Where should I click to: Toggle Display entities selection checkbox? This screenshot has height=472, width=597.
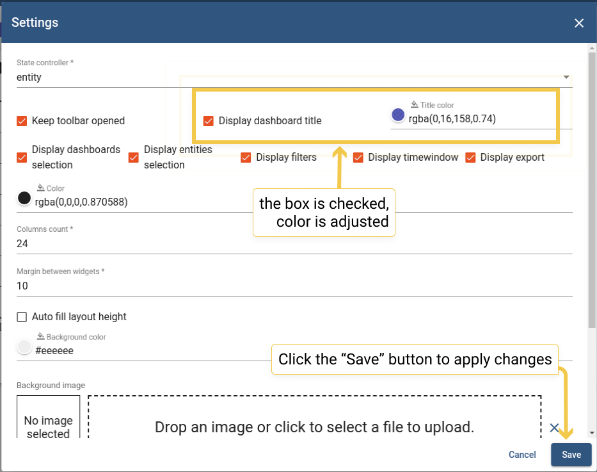pos(134,158)
